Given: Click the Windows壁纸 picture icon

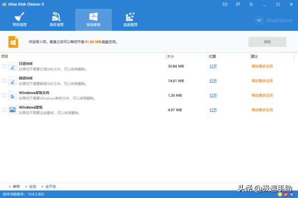Looking at the screenshot, I should [12, 110].
